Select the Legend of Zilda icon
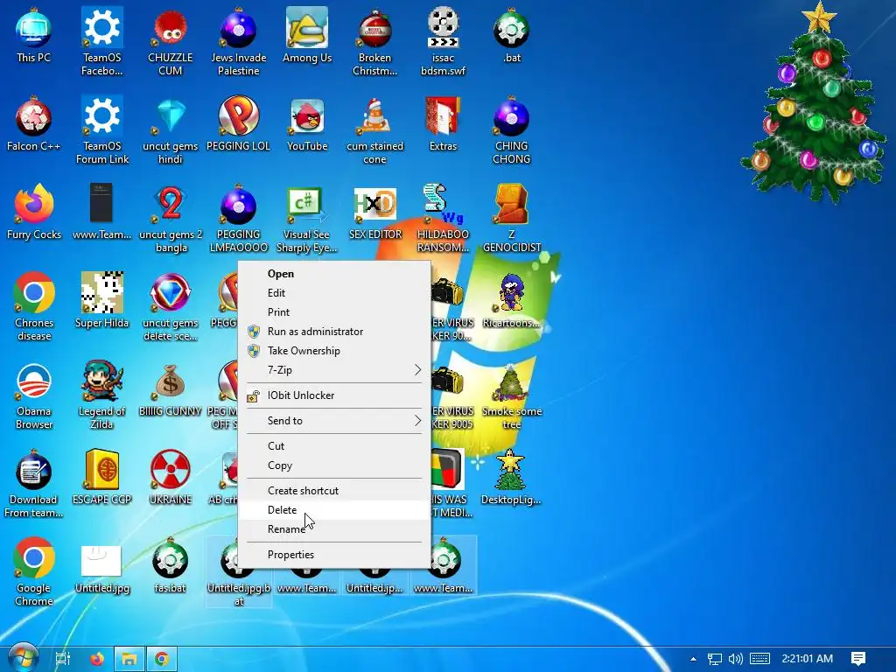896x672 pixels. (101, 395)
